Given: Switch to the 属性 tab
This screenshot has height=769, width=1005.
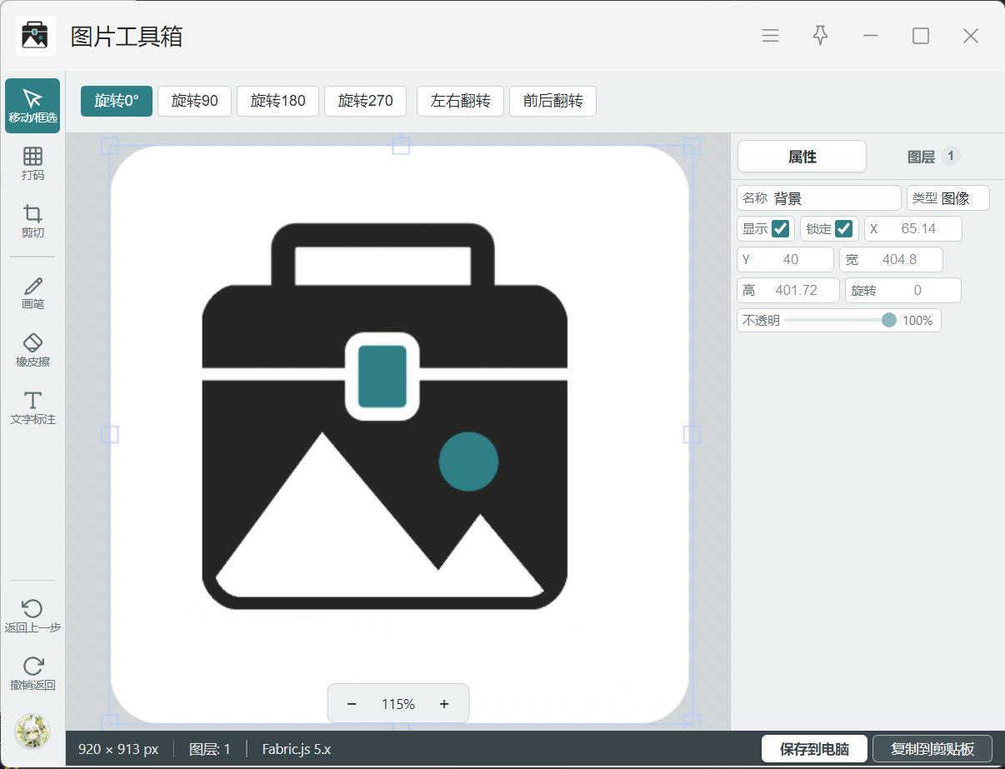Looking at the screenshot, I should tap(802, 157).
